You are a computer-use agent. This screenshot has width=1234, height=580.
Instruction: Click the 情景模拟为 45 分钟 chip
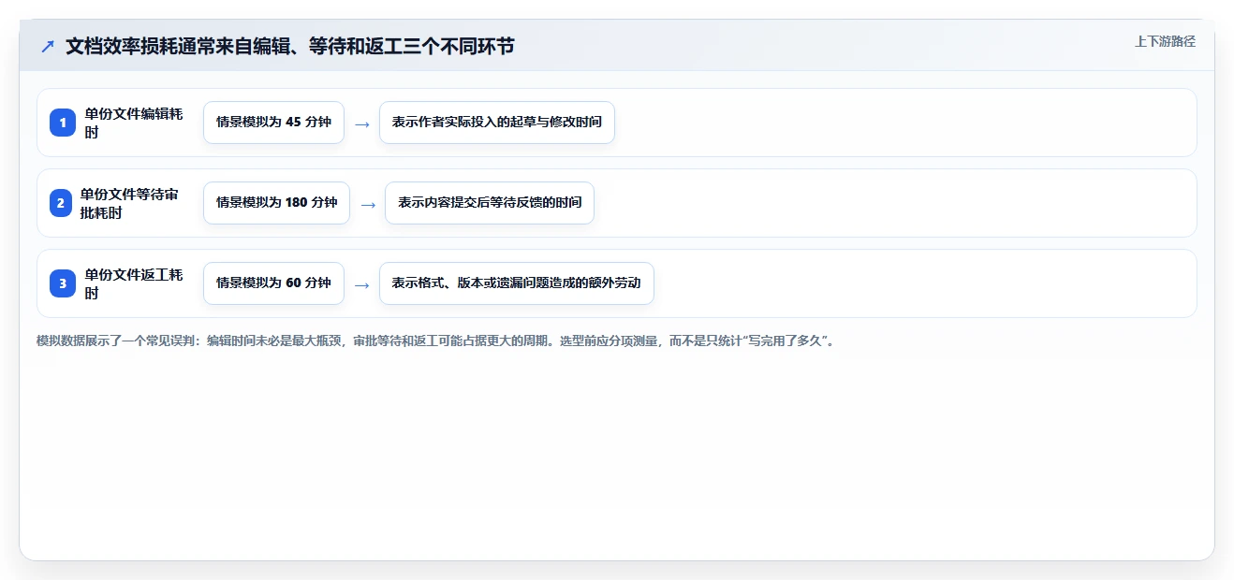(x=273, y=123)
